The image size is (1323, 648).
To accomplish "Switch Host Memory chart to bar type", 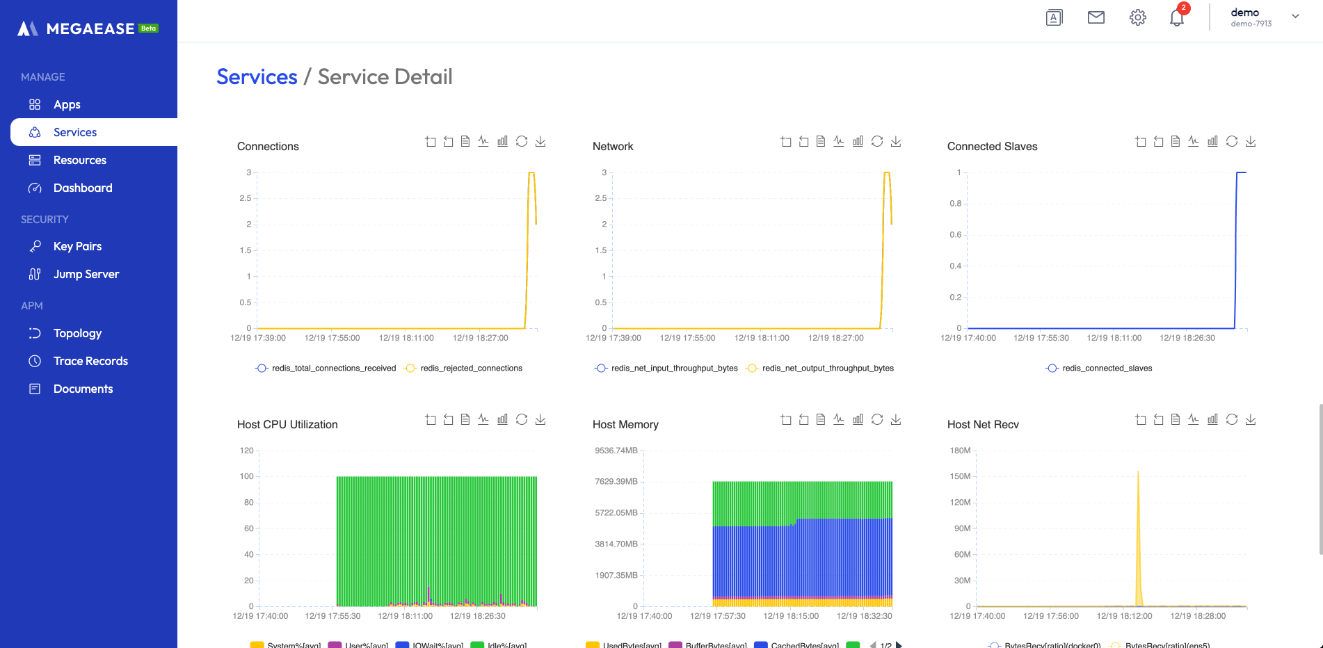I will coord(858,419).
